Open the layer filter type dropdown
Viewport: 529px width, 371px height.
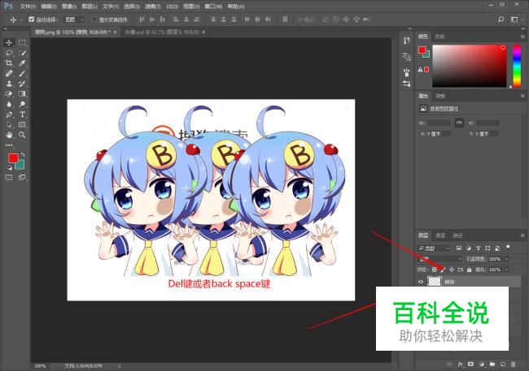[434, 248]
